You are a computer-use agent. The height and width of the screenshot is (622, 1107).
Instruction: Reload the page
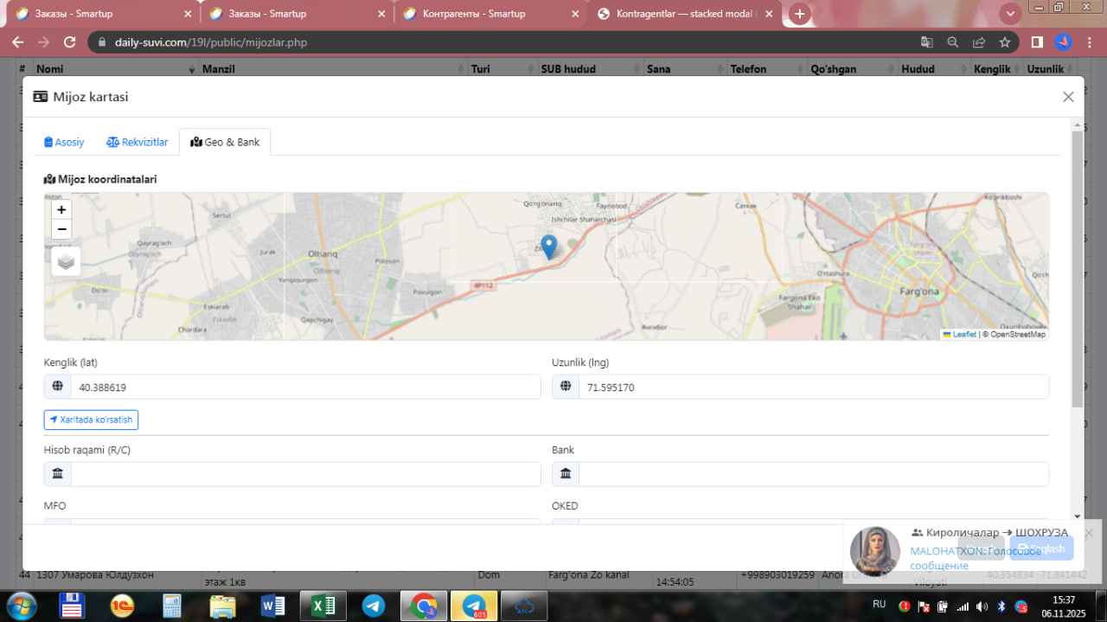point(70,42)
